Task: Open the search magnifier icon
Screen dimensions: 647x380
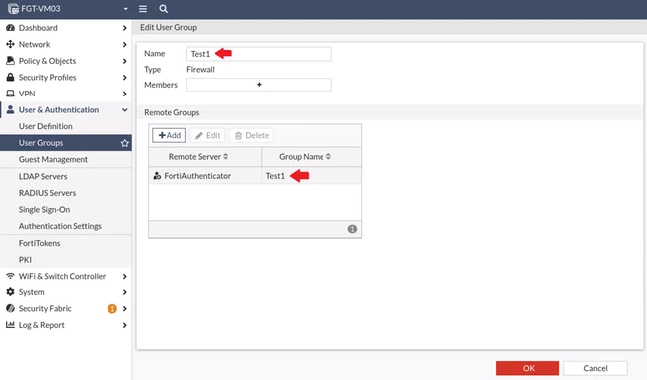Action: [x=164, y=9]
